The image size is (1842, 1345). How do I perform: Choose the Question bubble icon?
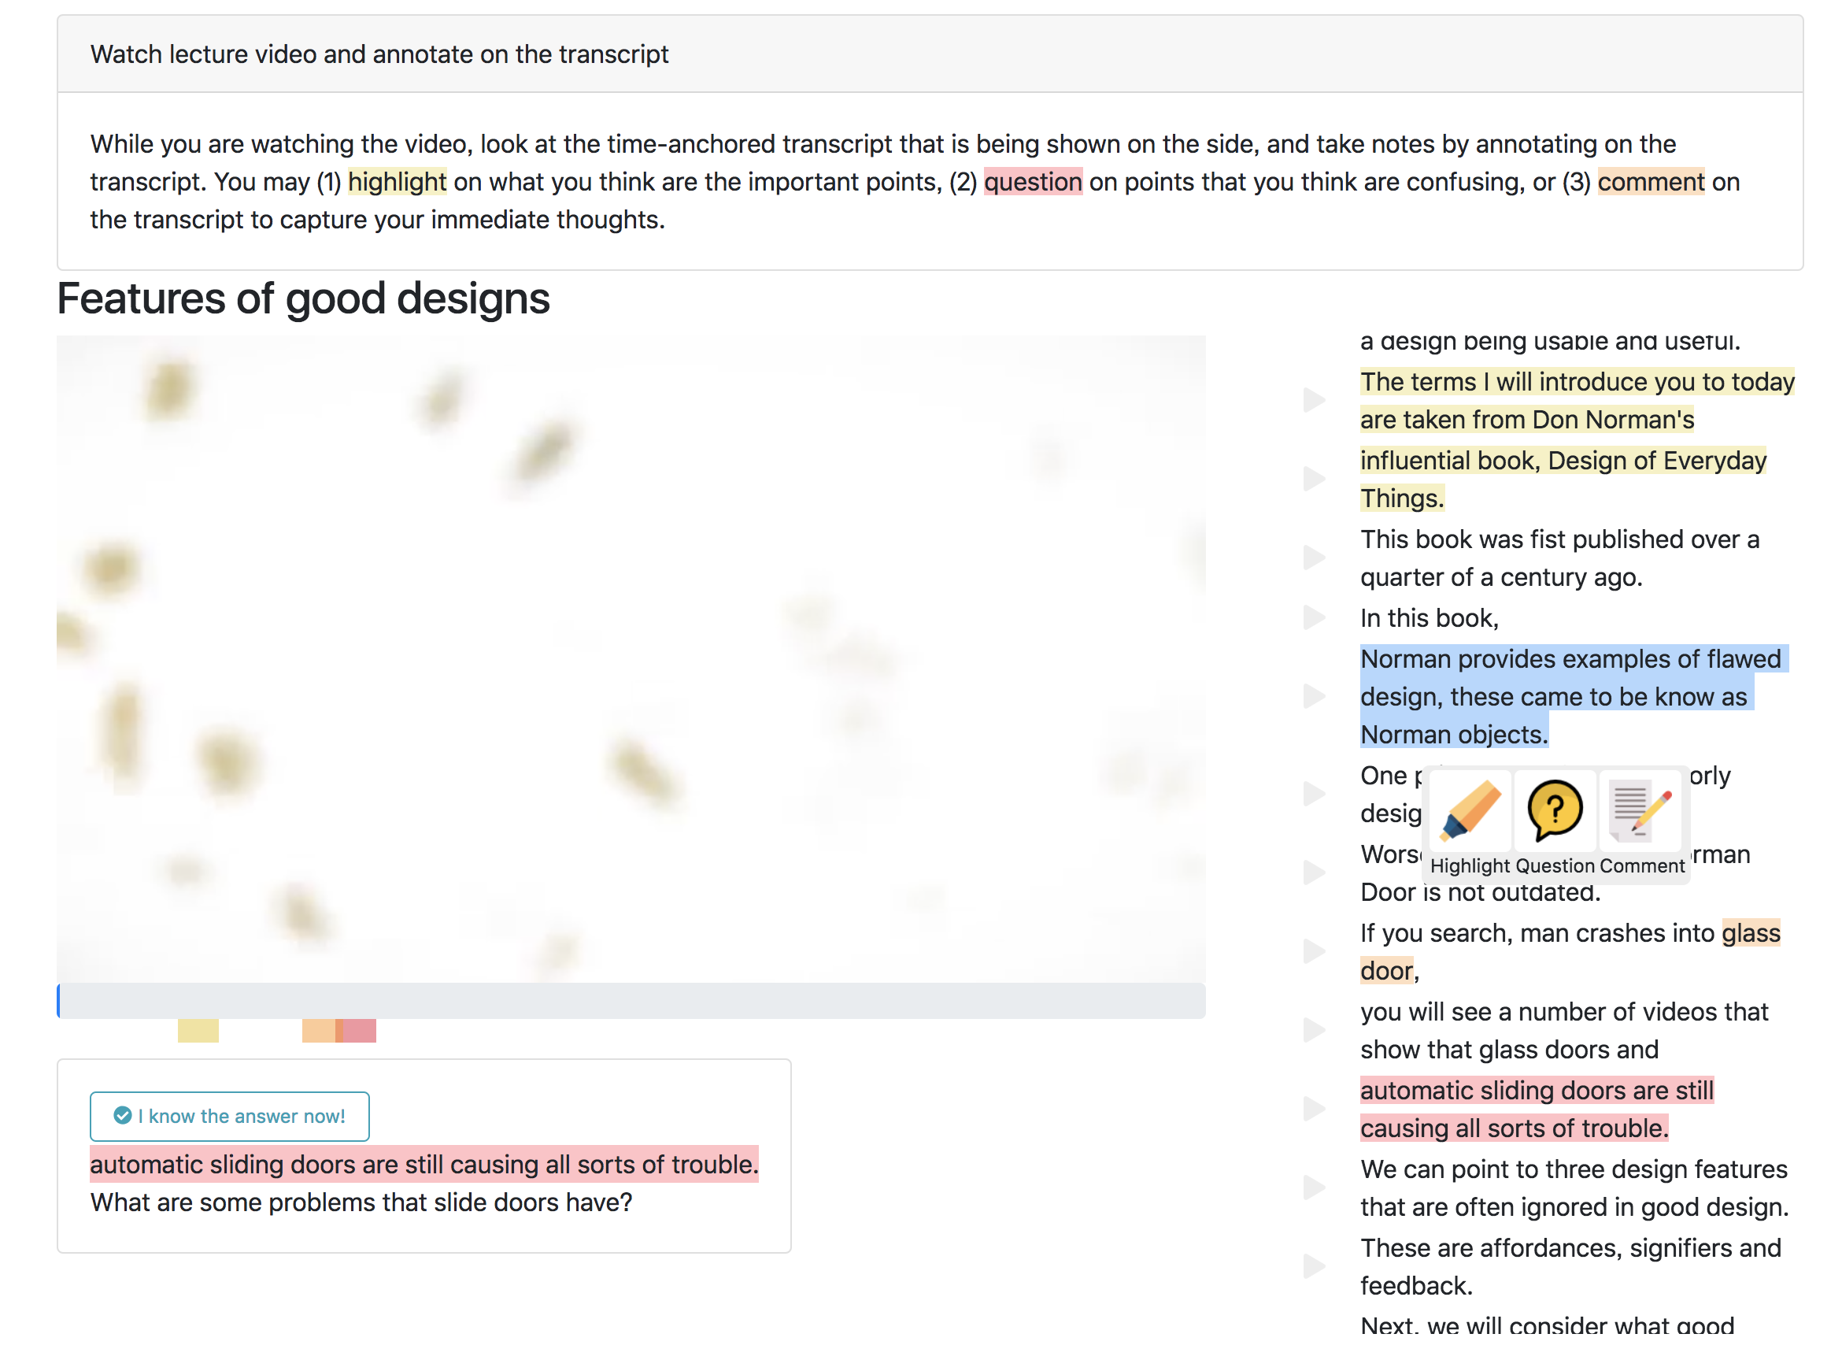point(1554,810)
